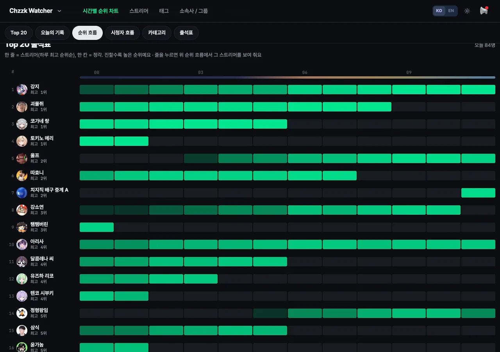Viewport: 500px width, 352px height.
Task: Click the 코가네 랑 avatar
Action: 22,124
